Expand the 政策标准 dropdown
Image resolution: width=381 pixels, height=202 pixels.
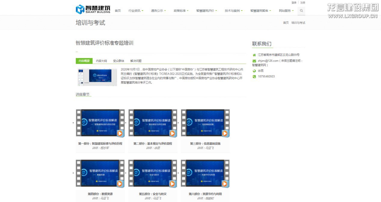[x=181, y=10]
